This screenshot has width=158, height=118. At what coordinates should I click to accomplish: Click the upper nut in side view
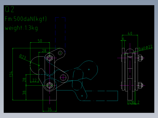(140, 58)
